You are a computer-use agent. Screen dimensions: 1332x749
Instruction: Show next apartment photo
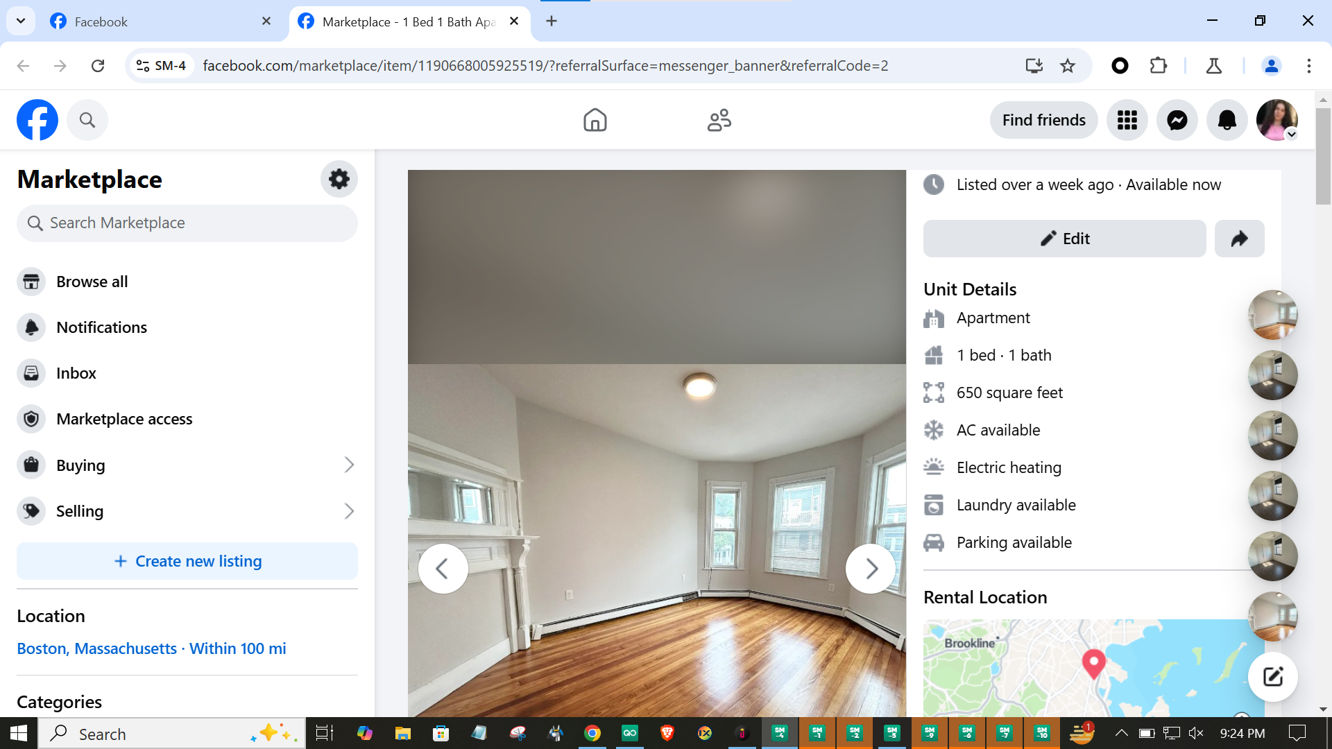pos(870,569)
